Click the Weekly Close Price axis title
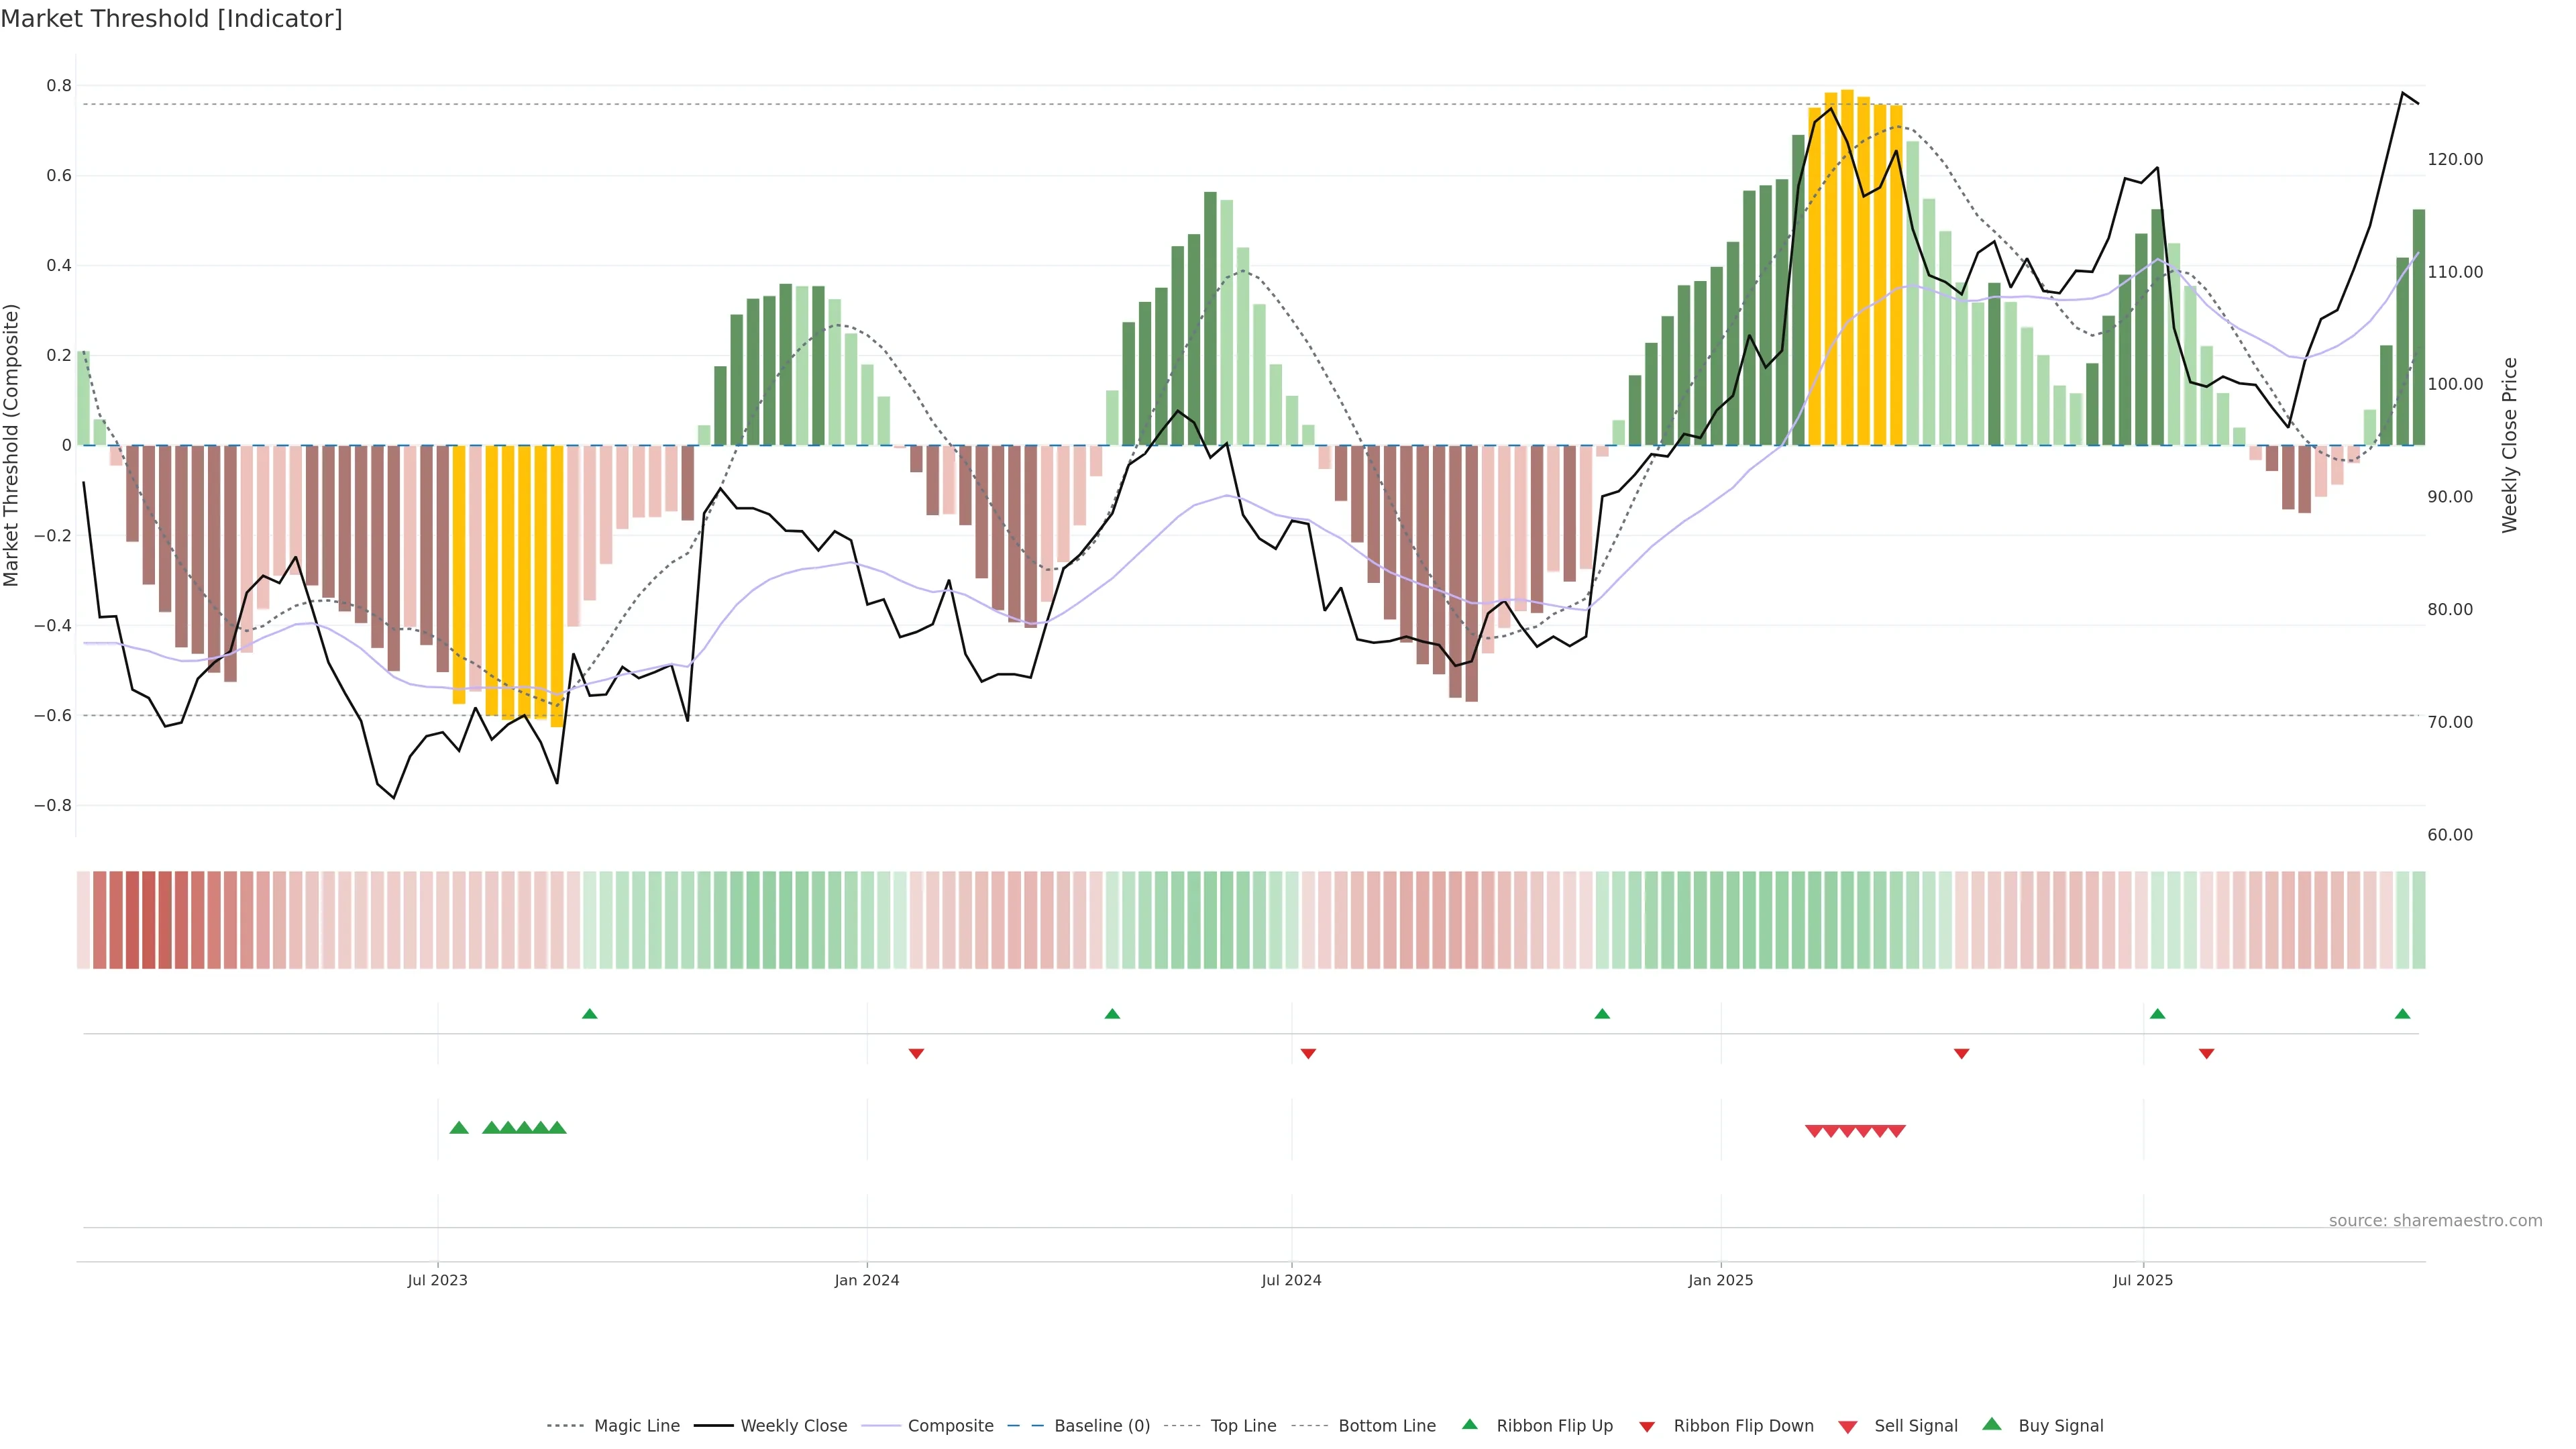Image resolution: width=2576 pixels, height=1449 pixels. coord(2509,445)
